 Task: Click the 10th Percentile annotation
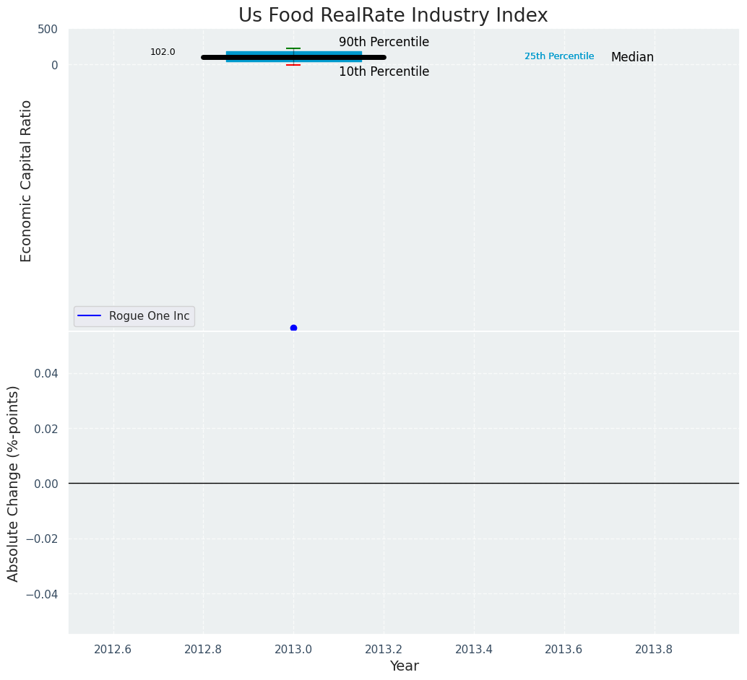tap(384, 72)
